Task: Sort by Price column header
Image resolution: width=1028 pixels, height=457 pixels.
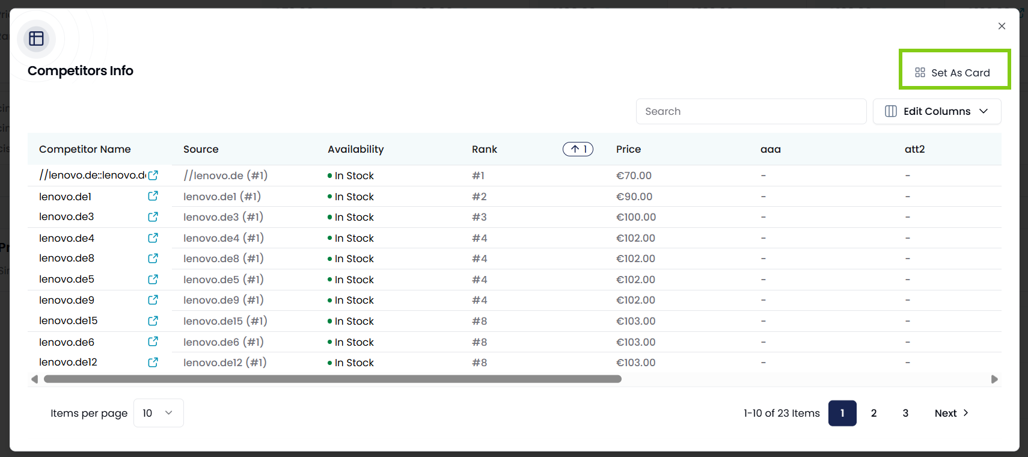Action: [628, 149]
